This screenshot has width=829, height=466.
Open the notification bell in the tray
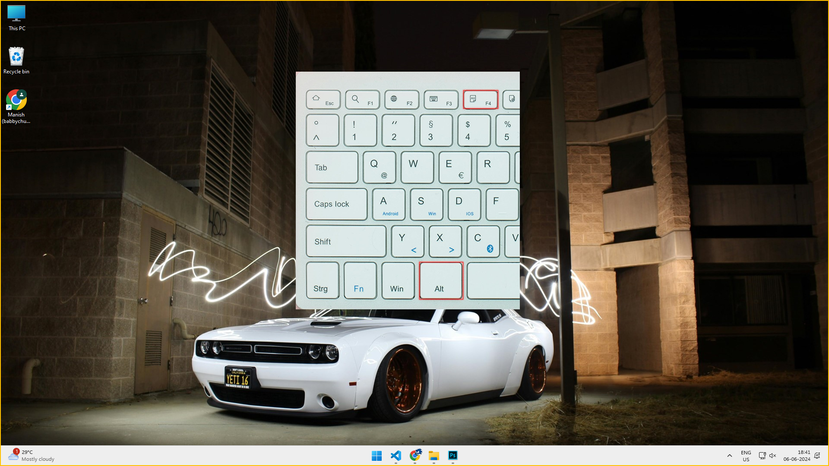tap(817, 456)
